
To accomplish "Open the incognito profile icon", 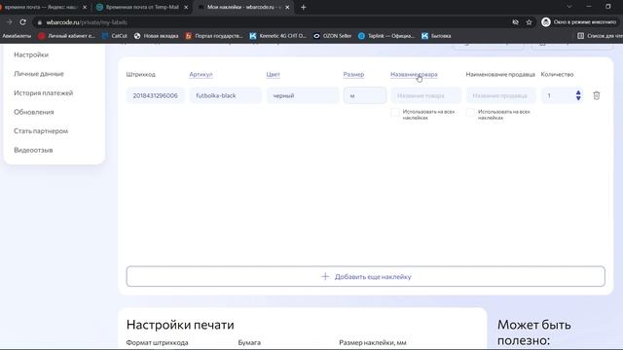I will [x=546, y=22].
